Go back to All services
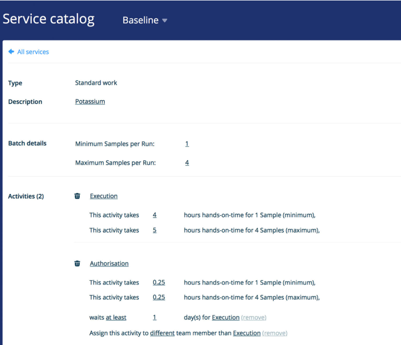 click(33, 52)
